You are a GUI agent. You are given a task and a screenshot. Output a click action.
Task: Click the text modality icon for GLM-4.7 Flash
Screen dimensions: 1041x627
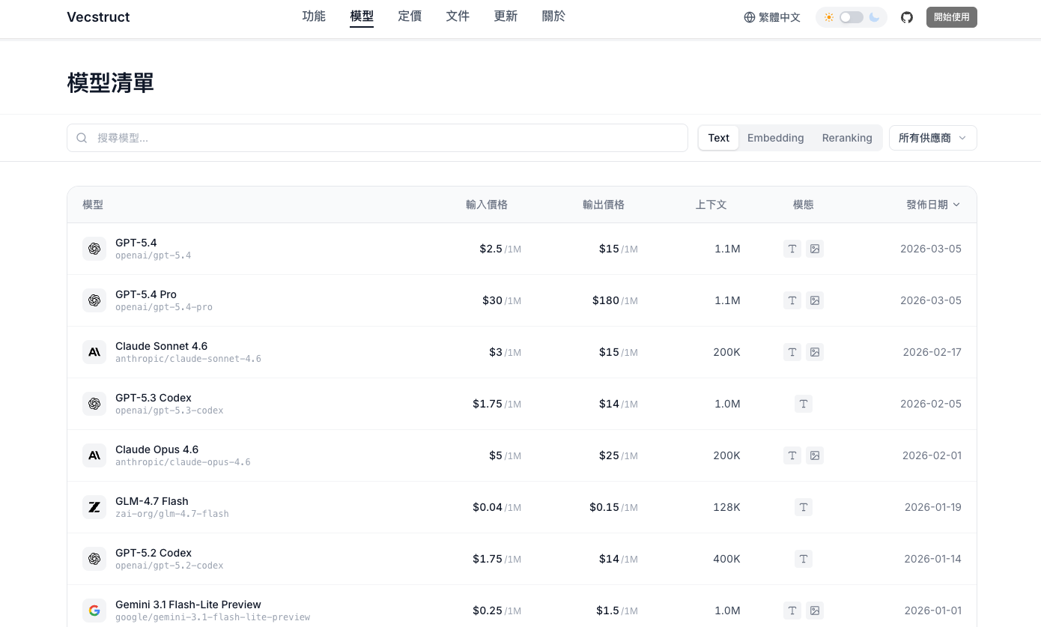point(804,507)
